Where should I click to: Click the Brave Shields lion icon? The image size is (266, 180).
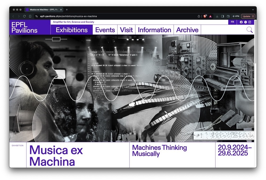pos(205,16)
